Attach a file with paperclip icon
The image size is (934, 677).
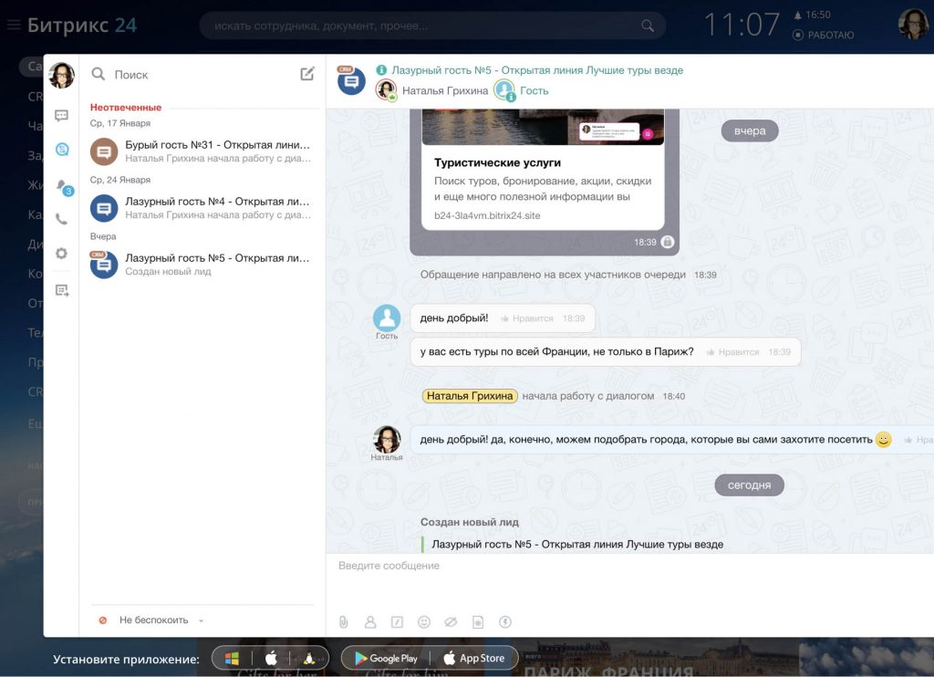(x=343, y=622)
